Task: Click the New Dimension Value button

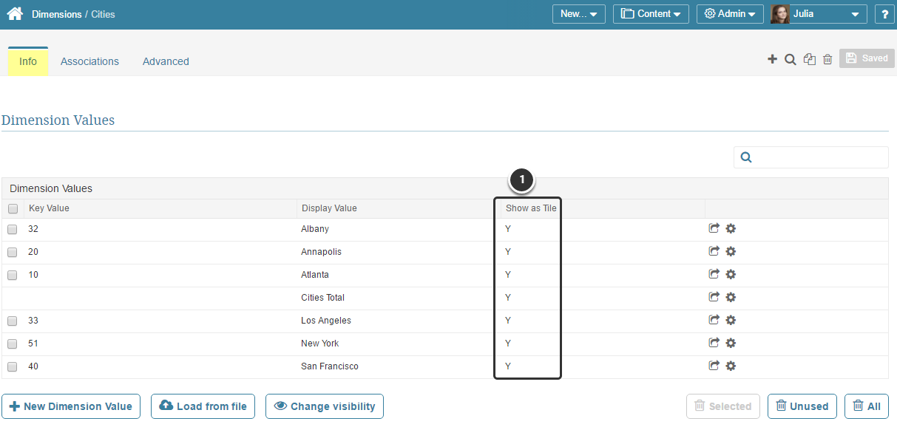Action: point(71,406)
